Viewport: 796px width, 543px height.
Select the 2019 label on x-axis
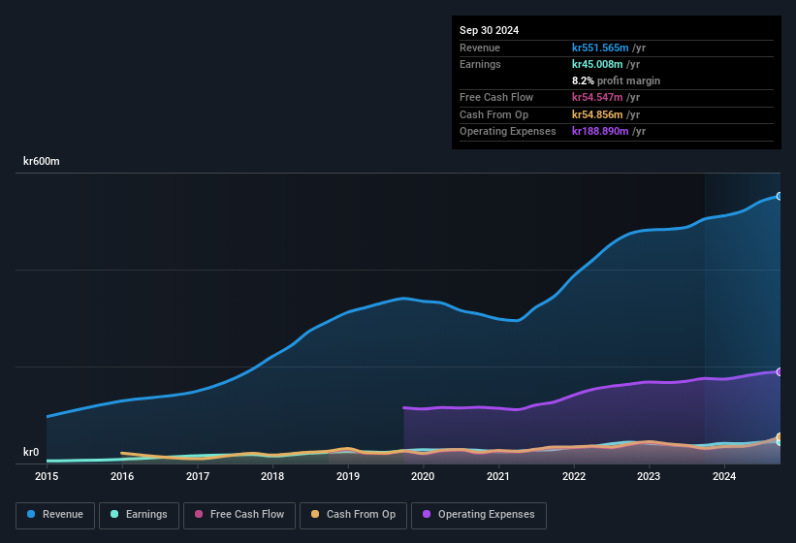pyautogui.click(x=348, y=476)
